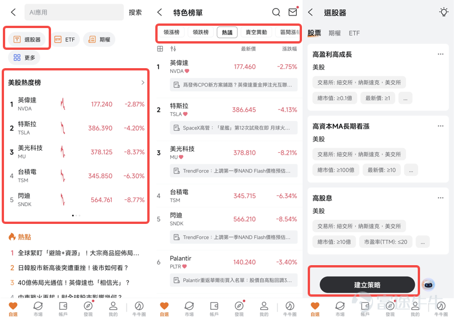
Task: Open search magnifier on 特色榜單 screen
Action: pos(276,12)
